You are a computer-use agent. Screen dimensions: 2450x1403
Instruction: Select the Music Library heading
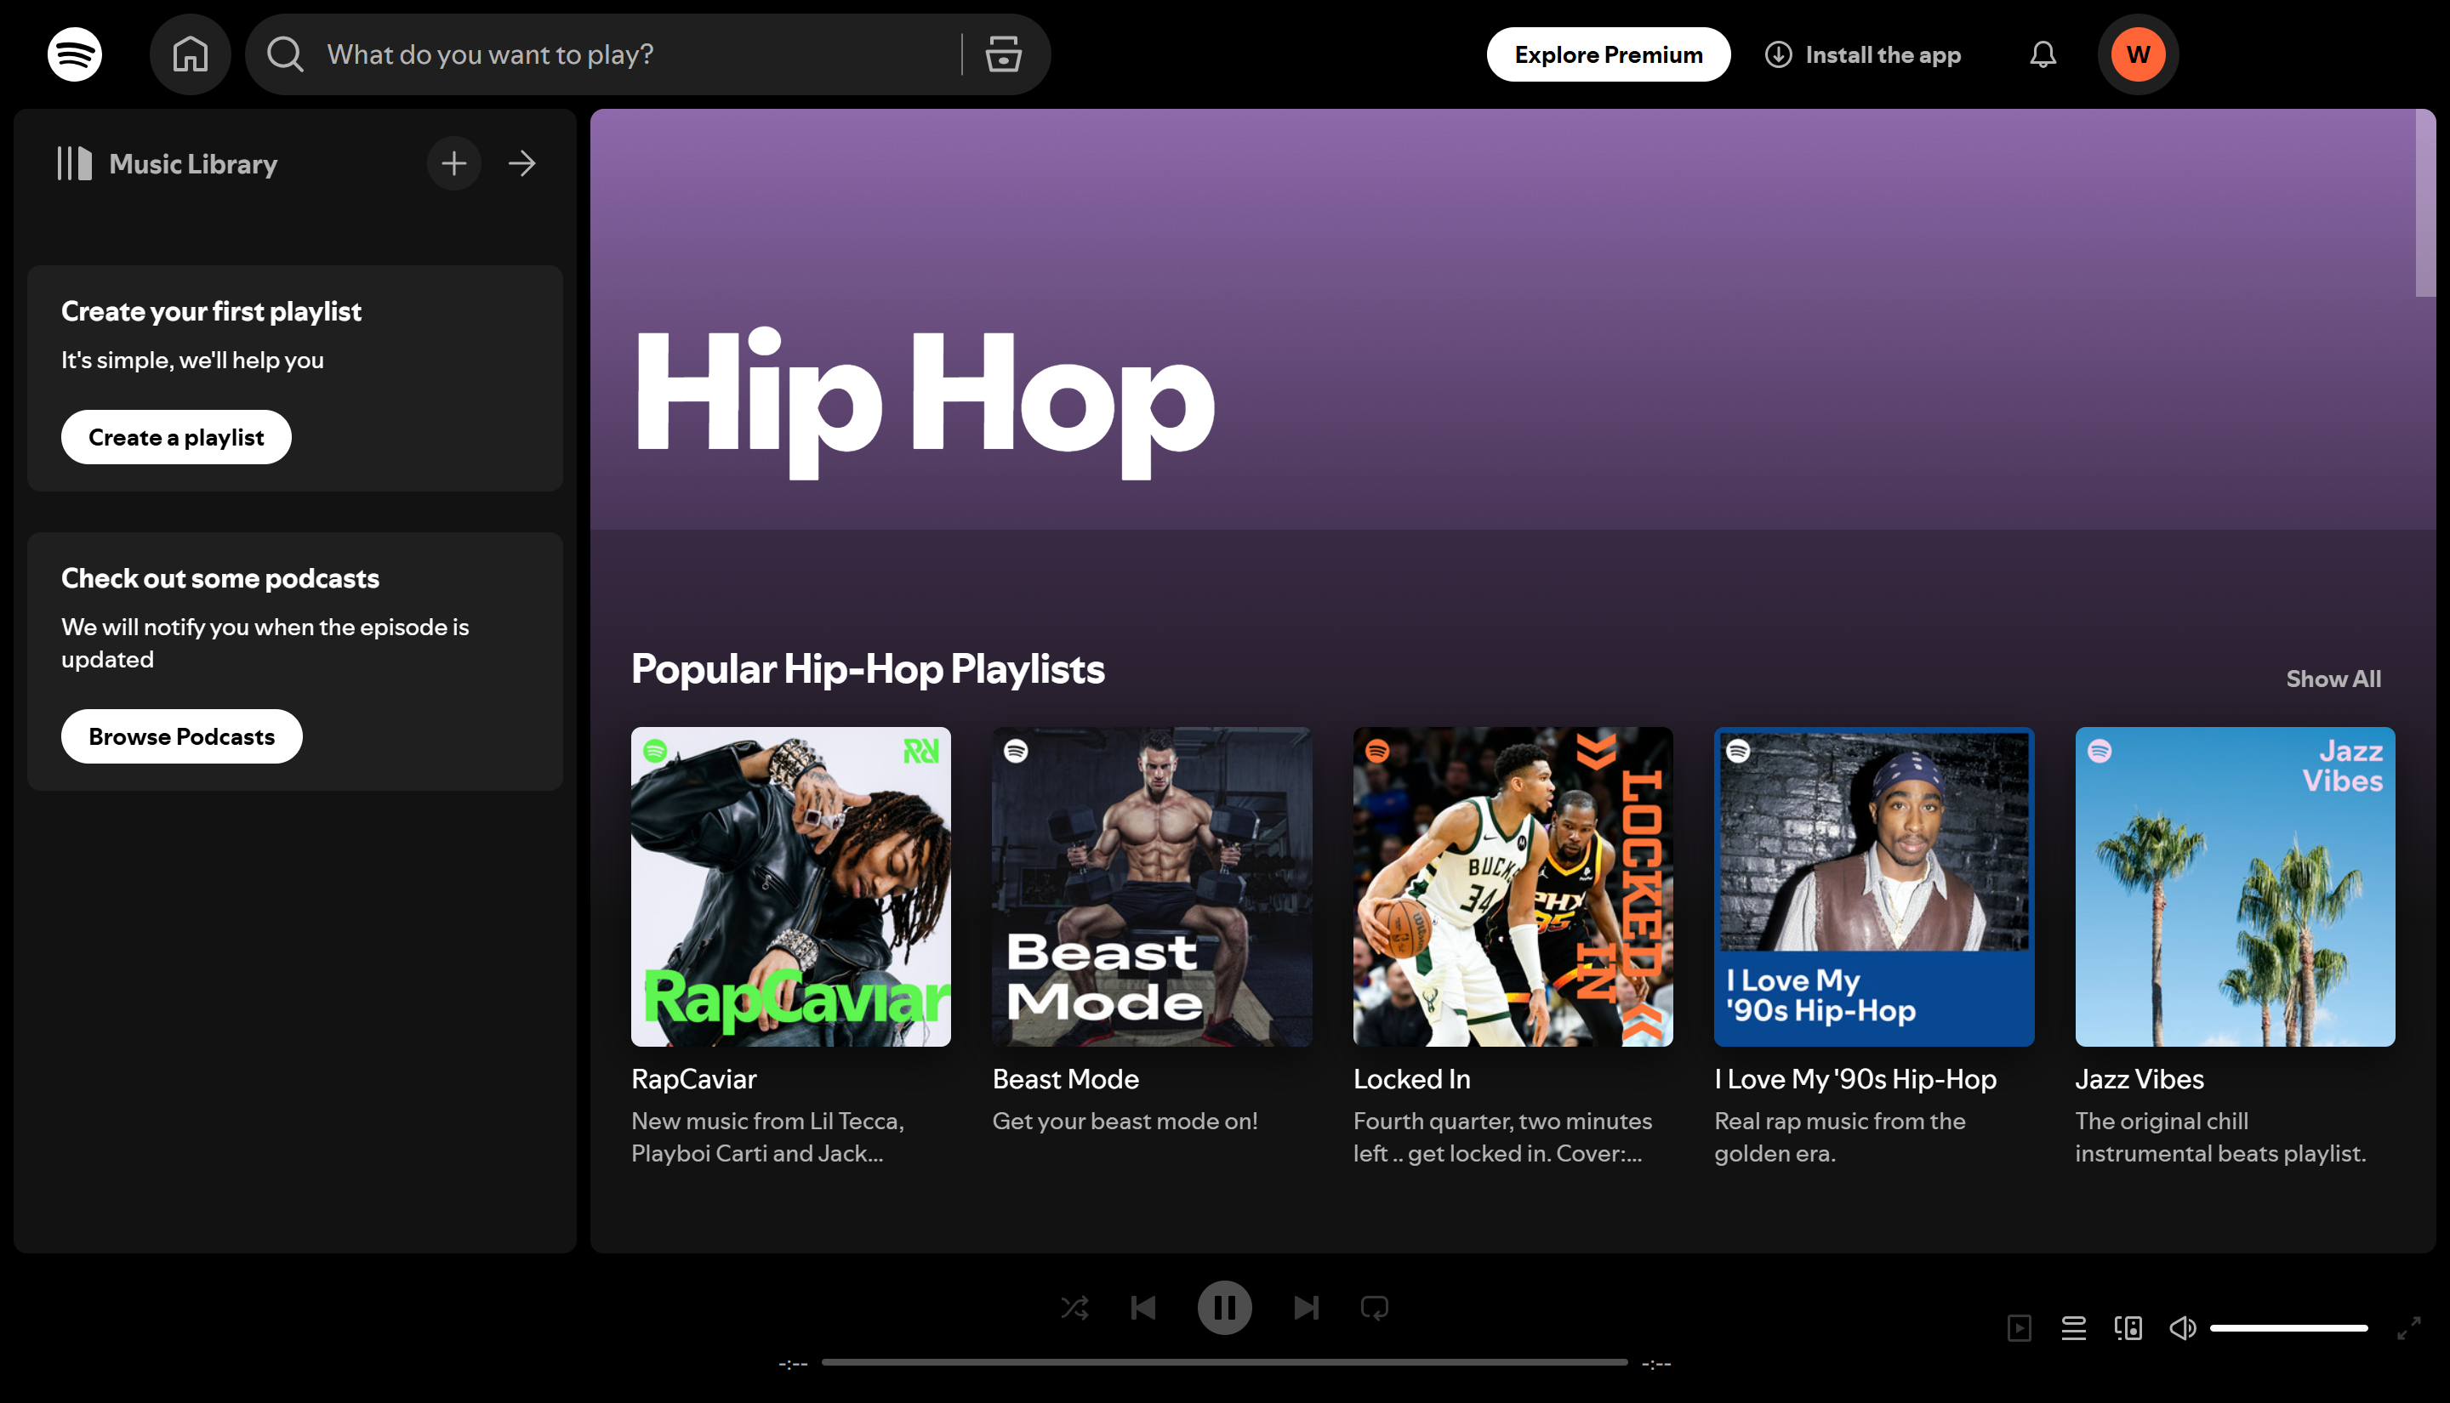[194, 163]
